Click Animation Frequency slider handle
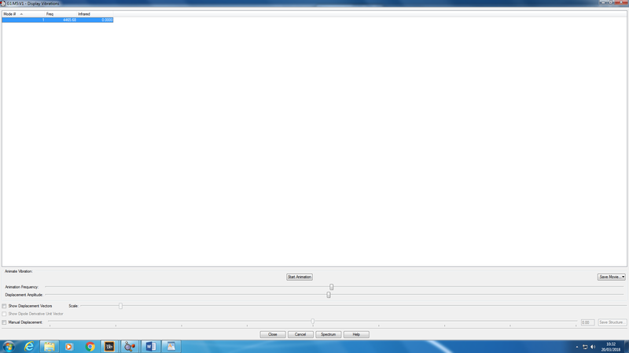The image size is (629, 353). [x=331, y=287]
